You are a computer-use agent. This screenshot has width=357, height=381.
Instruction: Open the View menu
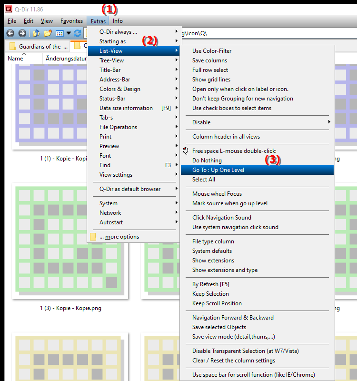click(x=47, y=21)
